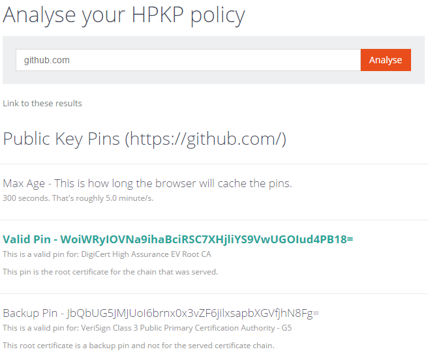428x358 pixels.
Task: Click the orange Analyse button
Action: click(386, 60)
